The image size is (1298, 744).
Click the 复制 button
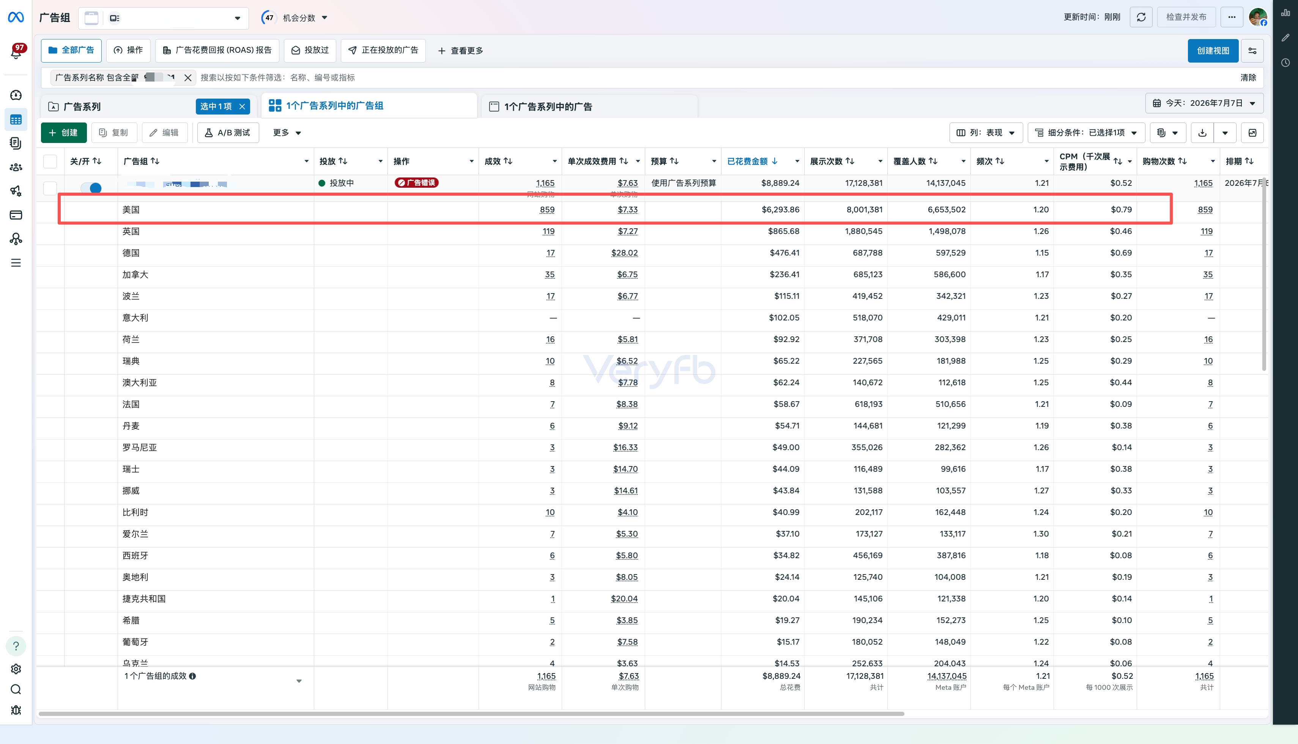(113, 133)
